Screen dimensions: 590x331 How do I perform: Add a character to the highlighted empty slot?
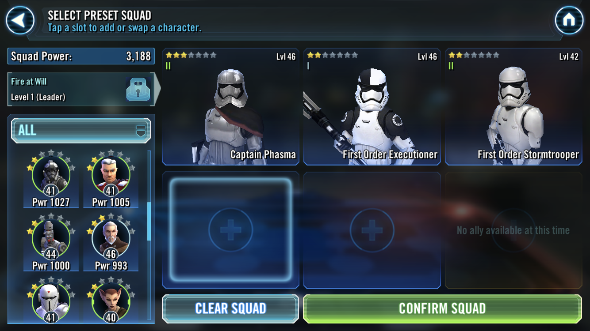coord(230,230)
